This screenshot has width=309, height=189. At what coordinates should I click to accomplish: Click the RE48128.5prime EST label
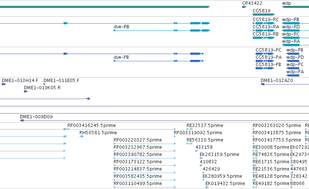click(271, 177)
